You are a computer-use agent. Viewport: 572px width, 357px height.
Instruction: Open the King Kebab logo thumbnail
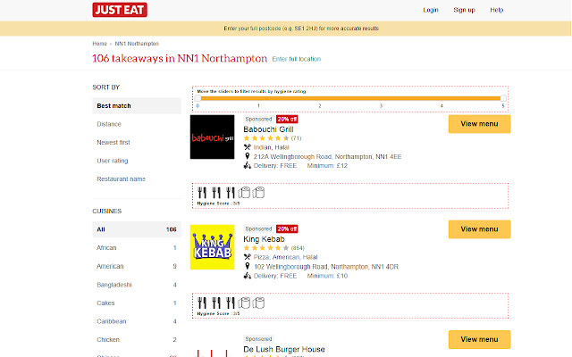tap(212, 247)
